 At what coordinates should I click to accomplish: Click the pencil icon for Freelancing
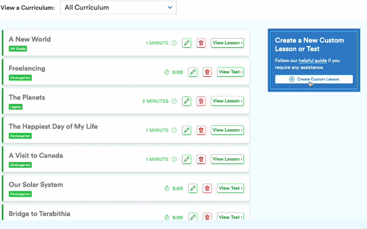click(193, 72)
